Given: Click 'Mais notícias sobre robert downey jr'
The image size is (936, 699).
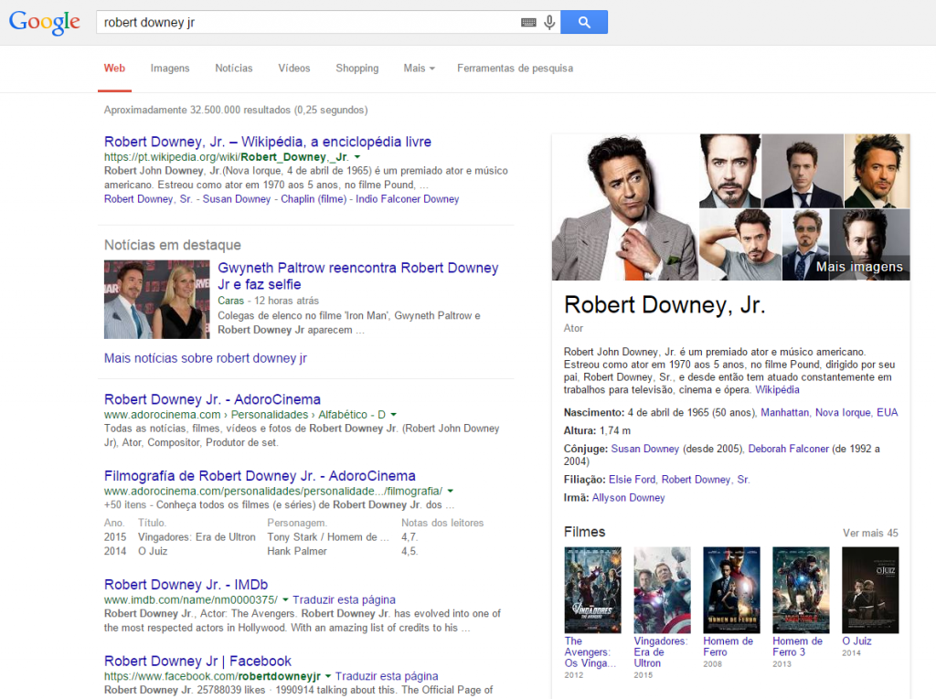Looking at the screenshot, I should 206,358.
